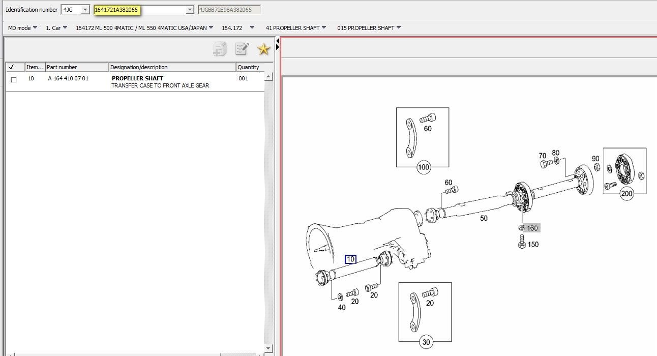Open the identification number history dropdown
Screen dimensions: 657x356
click(189, 9)
